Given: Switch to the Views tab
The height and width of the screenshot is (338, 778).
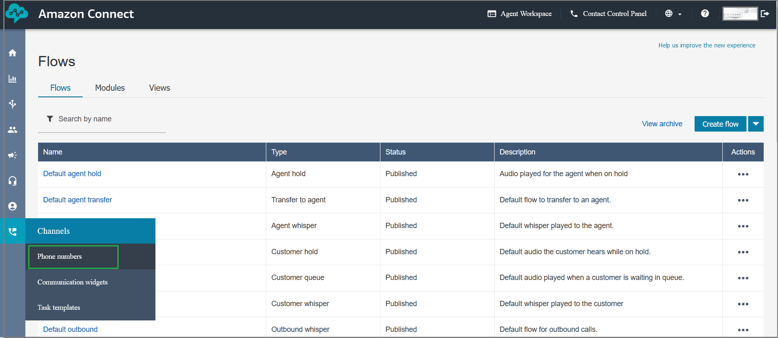Looking at the screenshot, I should click(x=160, y=88).
